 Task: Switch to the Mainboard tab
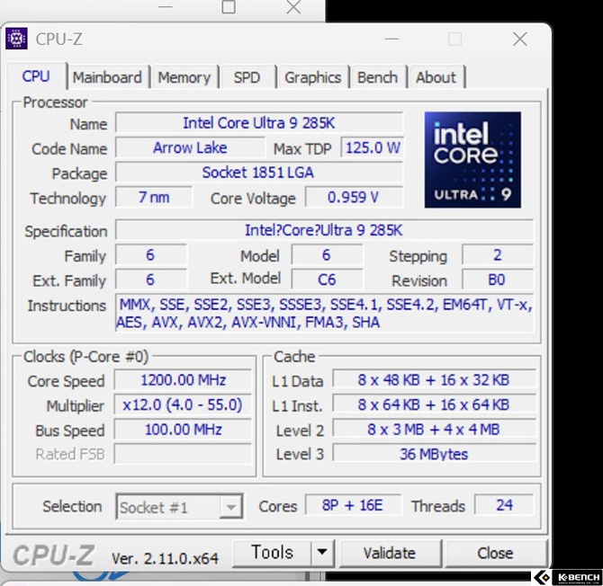click(x=107, y=77)
